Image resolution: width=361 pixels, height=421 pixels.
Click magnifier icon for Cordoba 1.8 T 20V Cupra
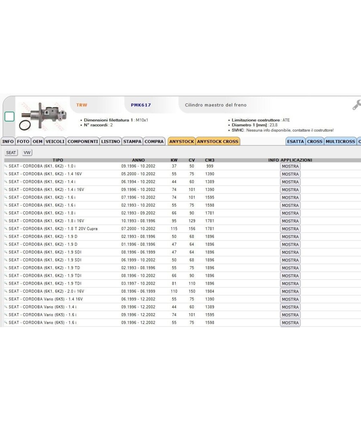coord(6,229)
